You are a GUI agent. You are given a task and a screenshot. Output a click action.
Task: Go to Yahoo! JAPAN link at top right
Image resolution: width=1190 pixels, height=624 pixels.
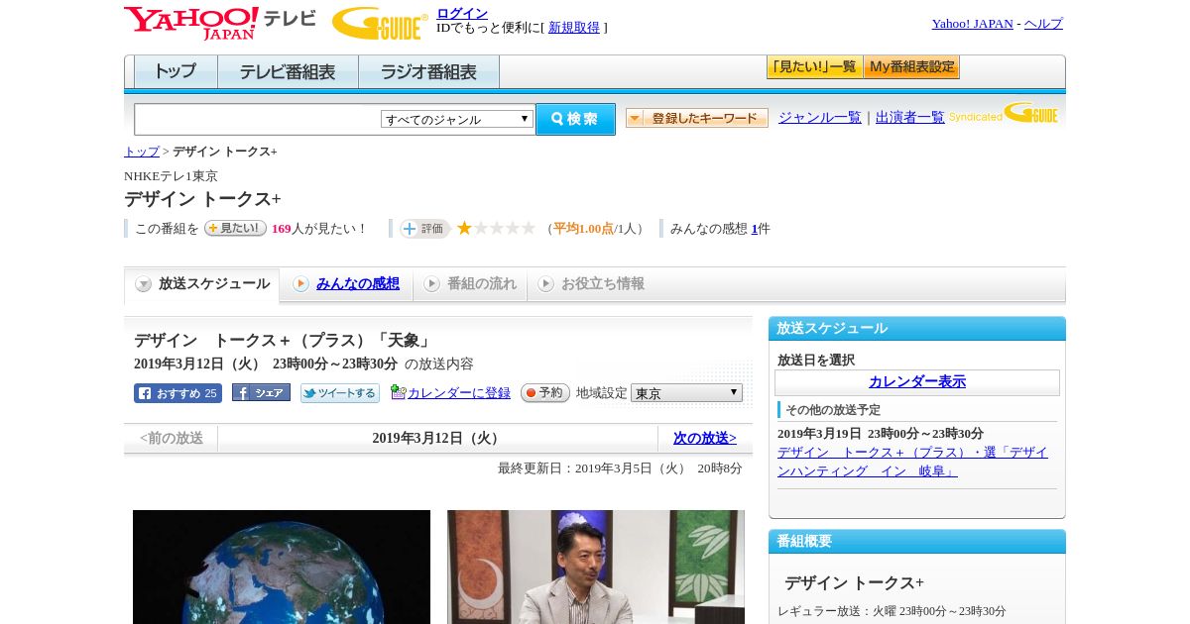(972, 24)
